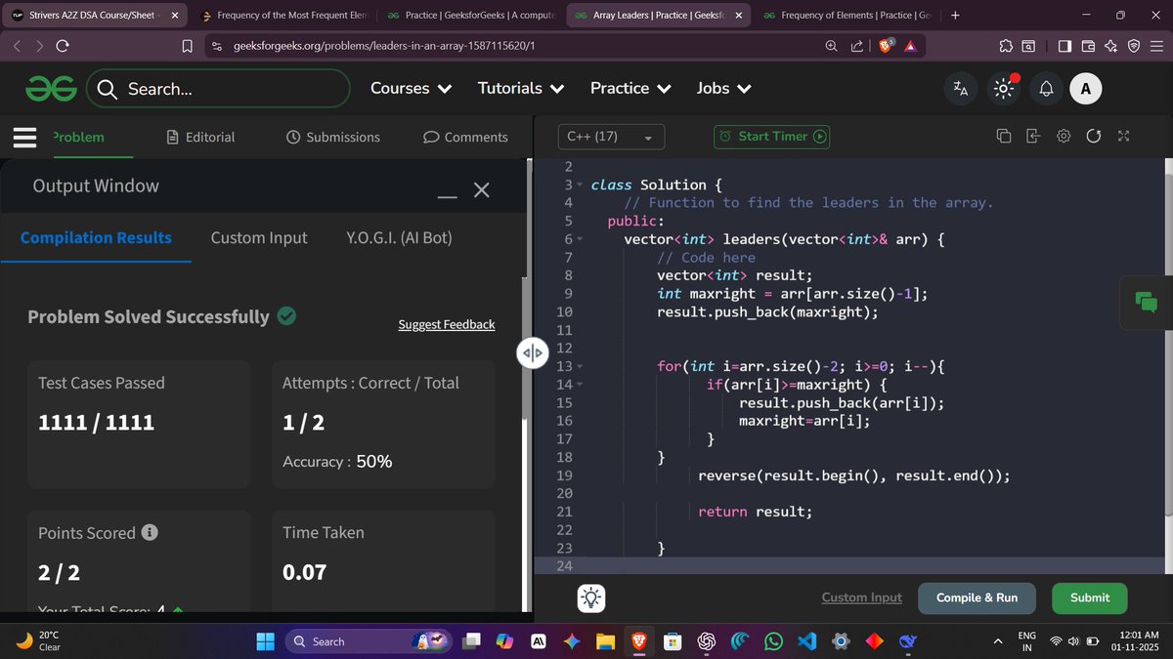The height and width of the screenshot is (659, 1173).
Task: Click Suggest Feedback link
Action: coord(446,324)
